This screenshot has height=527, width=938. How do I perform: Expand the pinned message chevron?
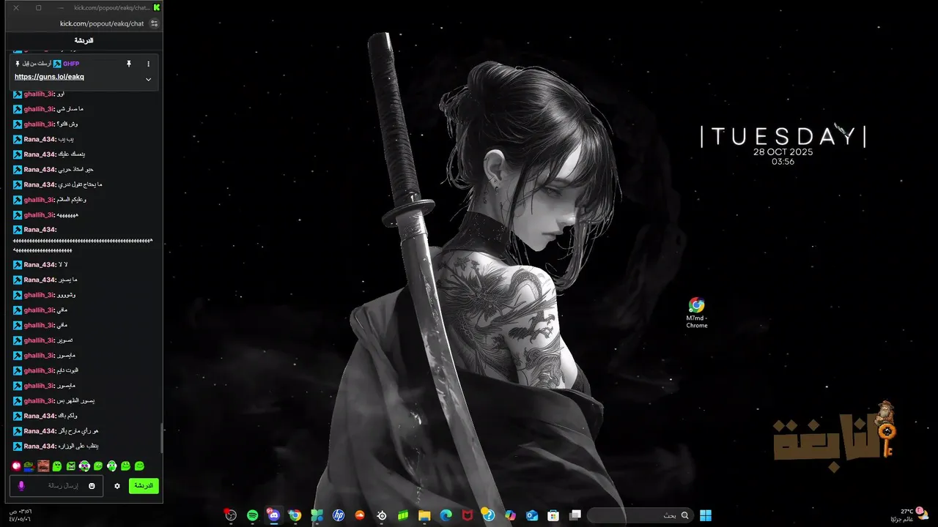click(x=148, y=79)
